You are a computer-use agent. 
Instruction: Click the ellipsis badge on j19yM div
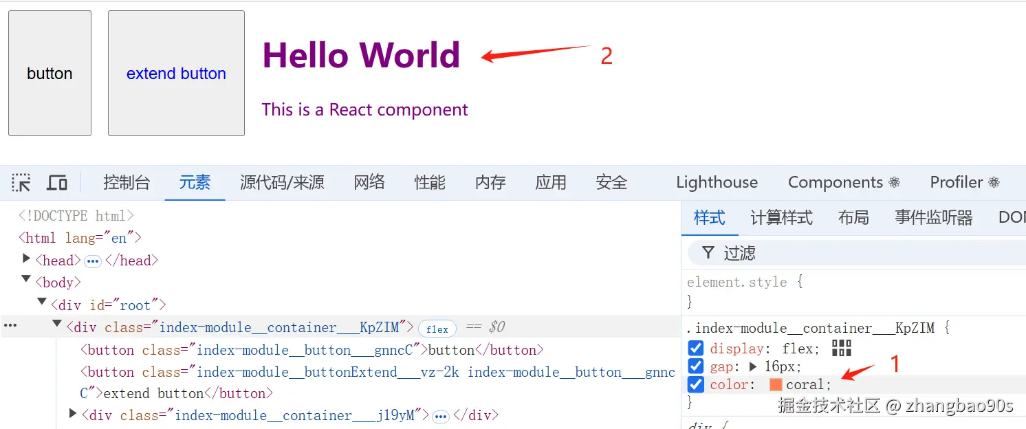click(441, 416)
